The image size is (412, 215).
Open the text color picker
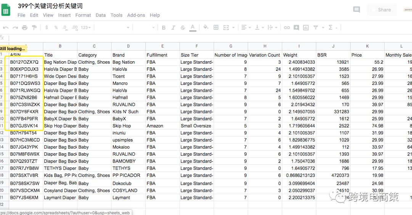[x=193, y=27]
